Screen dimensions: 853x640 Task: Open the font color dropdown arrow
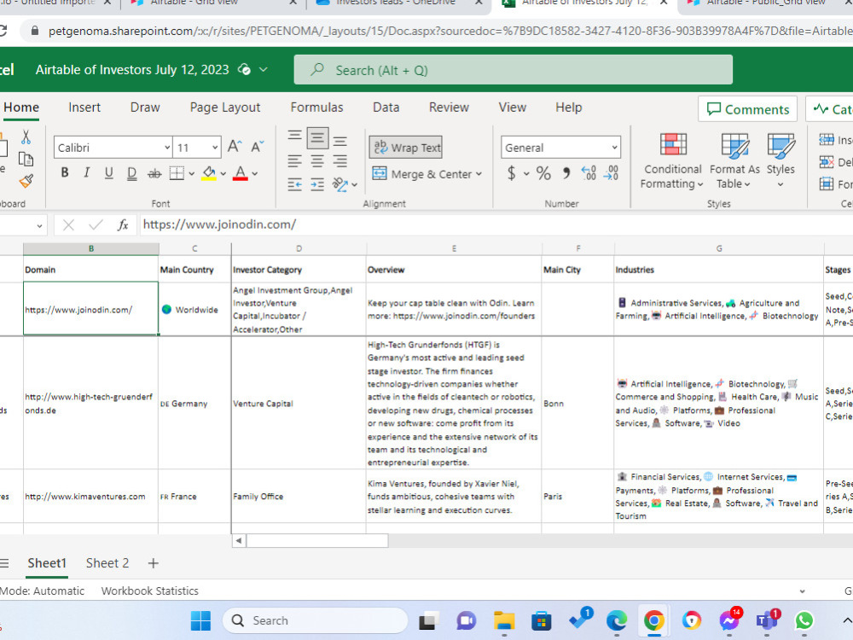pos(254,174)
